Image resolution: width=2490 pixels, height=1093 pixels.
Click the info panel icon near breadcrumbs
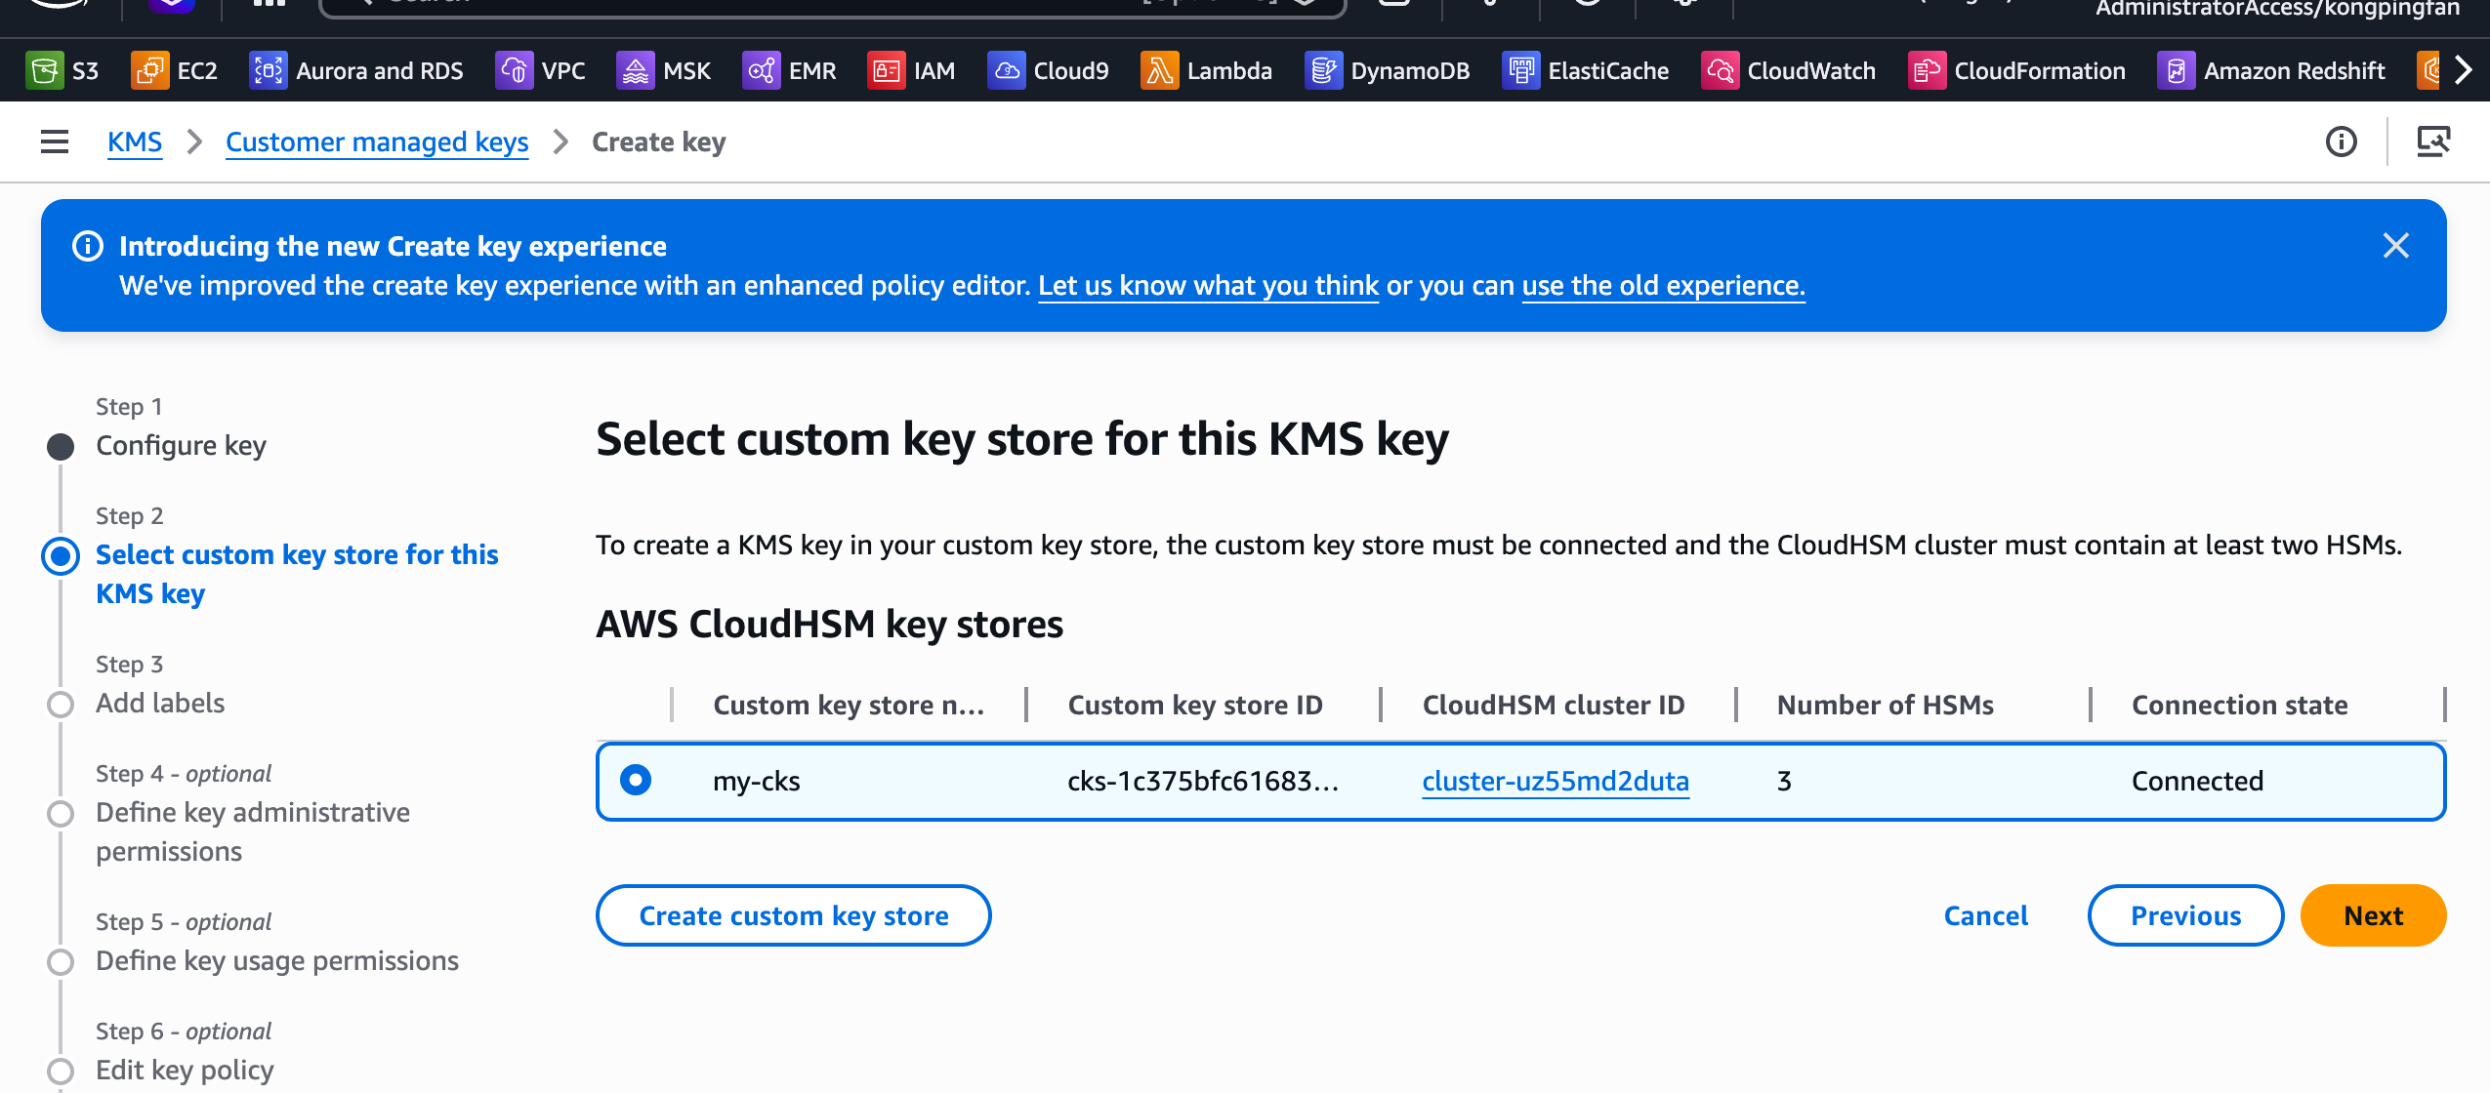coord(2341,142)
